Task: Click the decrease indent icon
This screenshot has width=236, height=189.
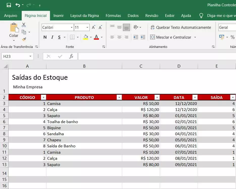Action: 136,37
